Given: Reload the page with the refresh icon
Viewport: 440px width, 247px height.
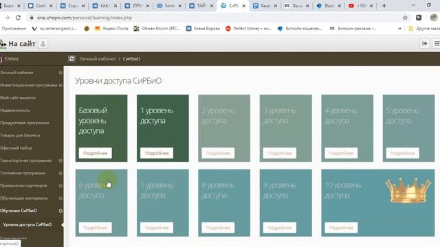Looking at the screenshot, I should 19,18.
